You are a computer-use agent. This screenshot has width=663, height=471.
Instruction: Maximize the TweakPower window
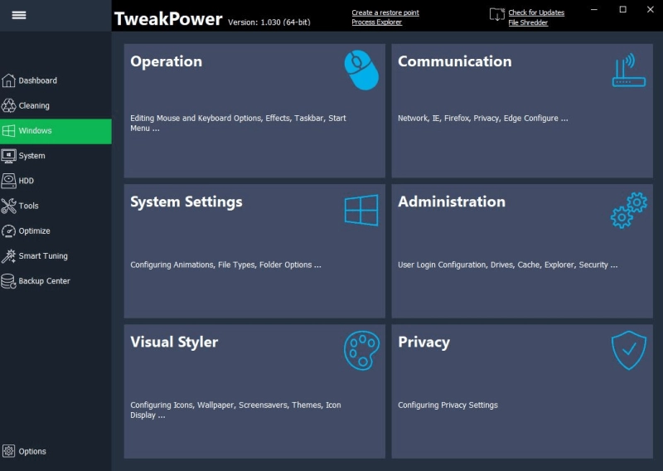coord(623,9)
